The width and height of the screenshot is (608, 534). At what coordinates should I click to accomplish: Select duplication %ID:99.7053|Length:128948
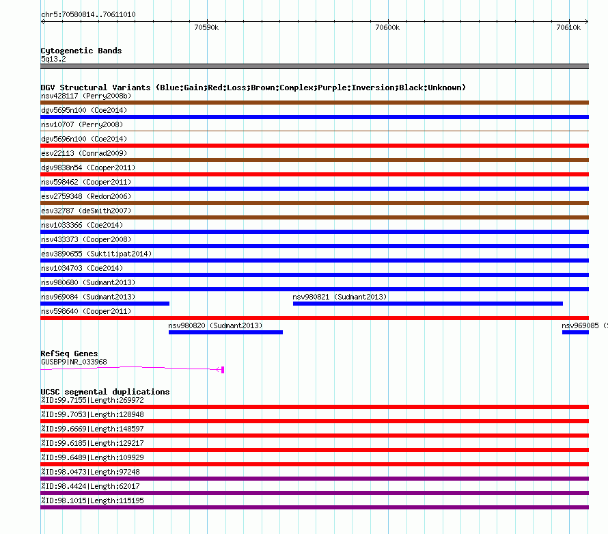[x=92, y=414]
